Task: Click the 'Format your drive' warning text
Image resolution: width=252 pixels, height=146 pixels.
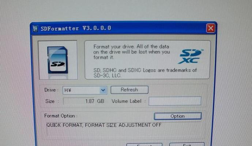Action: pyautogui.click(x=131, y=52)
